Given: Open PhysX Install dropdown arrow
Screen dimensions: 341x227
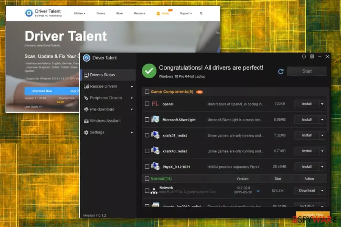Looking at the screenshot, I should click(x=322, y=167).
